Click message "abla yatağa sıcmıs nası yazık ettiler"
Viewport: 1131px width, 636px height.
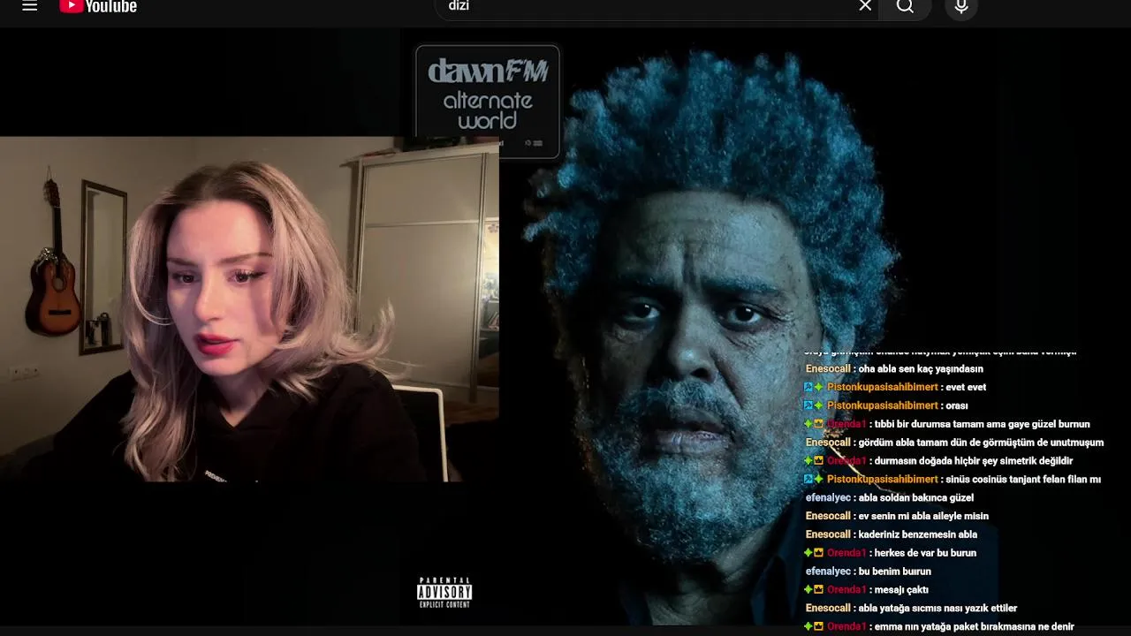coord(937,609)
